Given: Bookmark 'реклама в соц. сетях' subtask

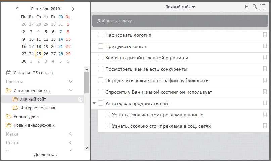Looking at the screenshot, I should click(265, 126).
